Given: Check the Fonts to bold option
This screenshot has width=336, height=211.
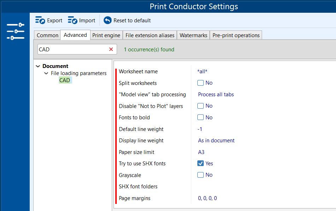Looking at the screenshot, I should [201, 118].
